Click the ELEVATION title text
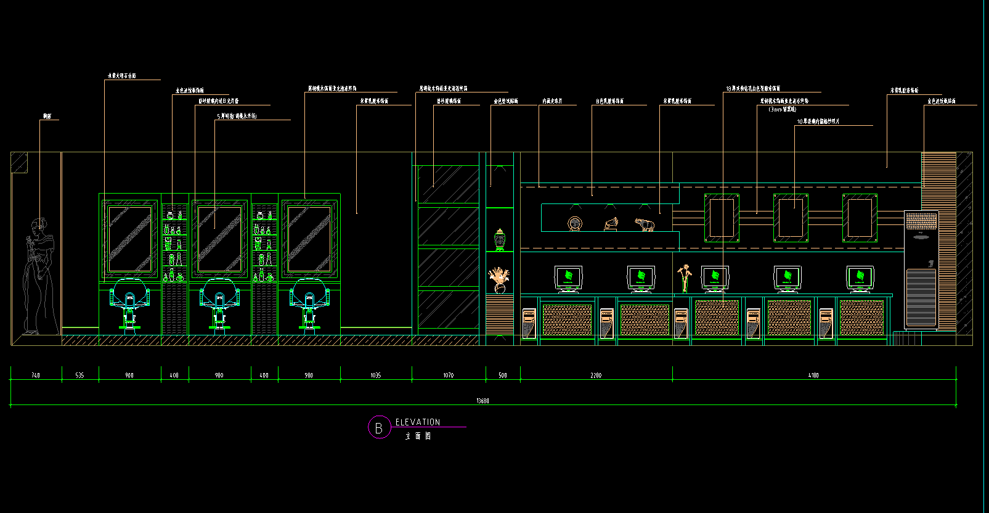The image size is (989, 513). click(x=418, y=422)
